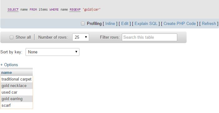Select the 'gold necklace' cell

17,86
